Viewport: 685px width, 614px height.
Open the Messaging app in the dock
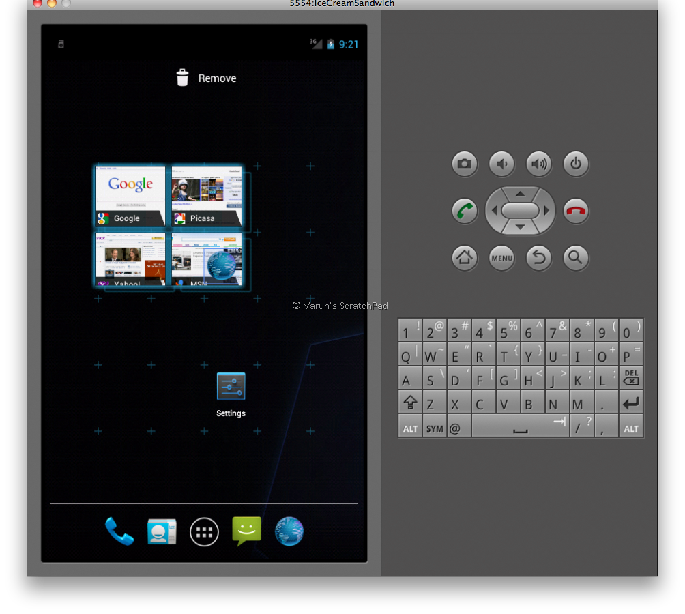tap(247, 531)
